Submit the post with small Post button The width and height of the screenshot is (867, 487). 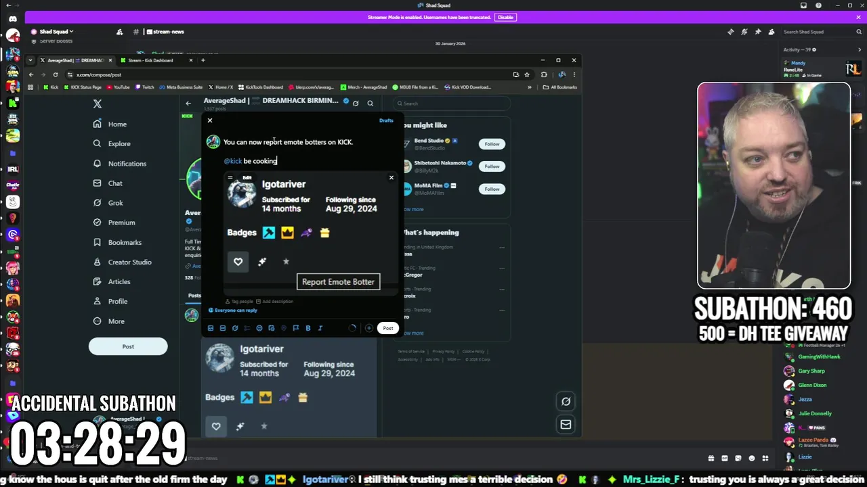(x=387, y=328)
